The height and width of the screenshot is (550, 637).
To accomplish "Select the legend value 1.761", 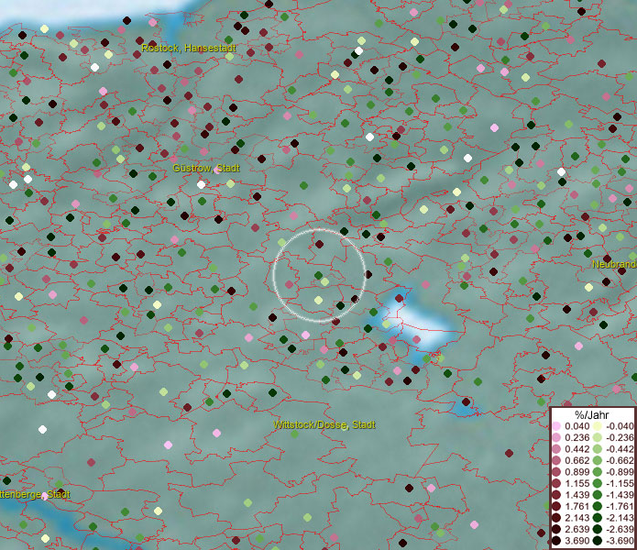I will click(x=577, y=506).
